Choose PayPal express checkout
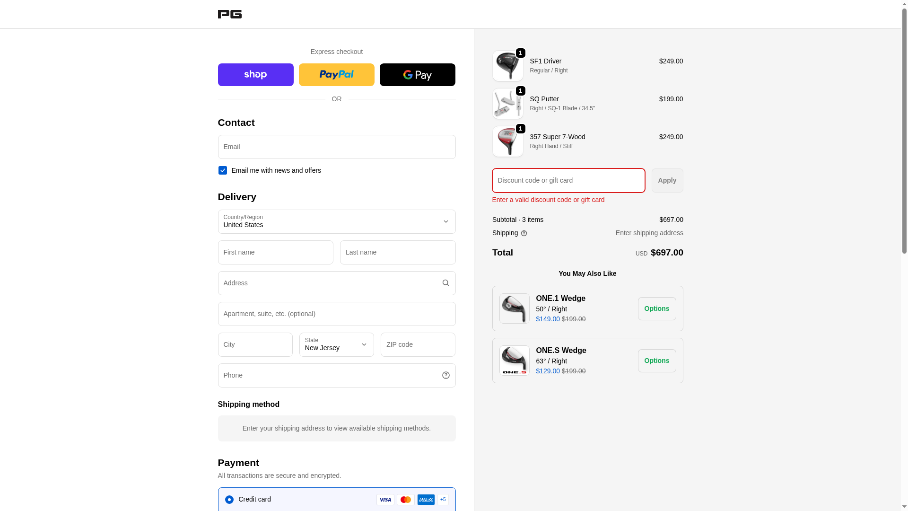This screenshot has height=511, width=908. point(336,75)
